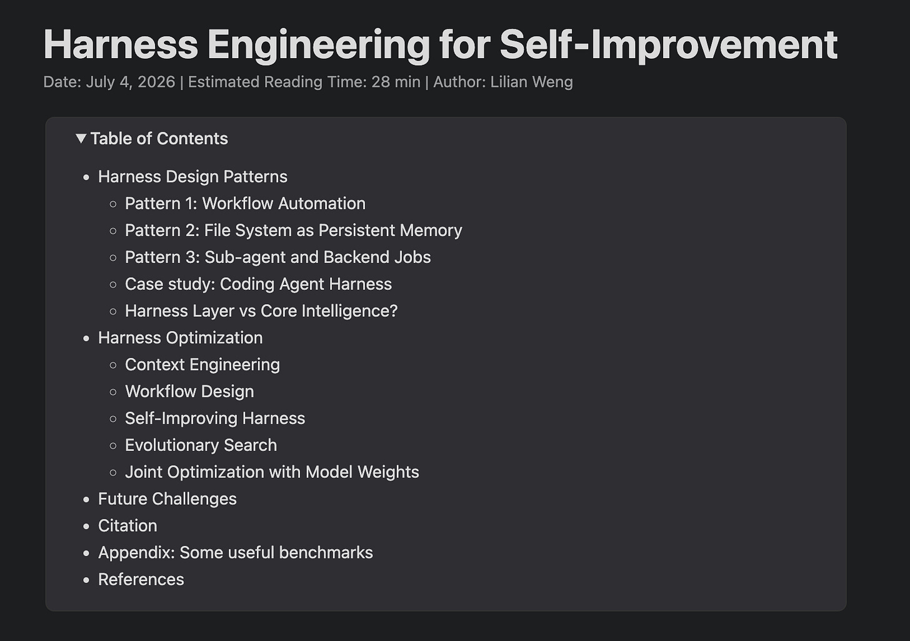The height and width of the screenshot is (641, 910).
Task: Click the Table of Contents label
Action: (159, 139)
